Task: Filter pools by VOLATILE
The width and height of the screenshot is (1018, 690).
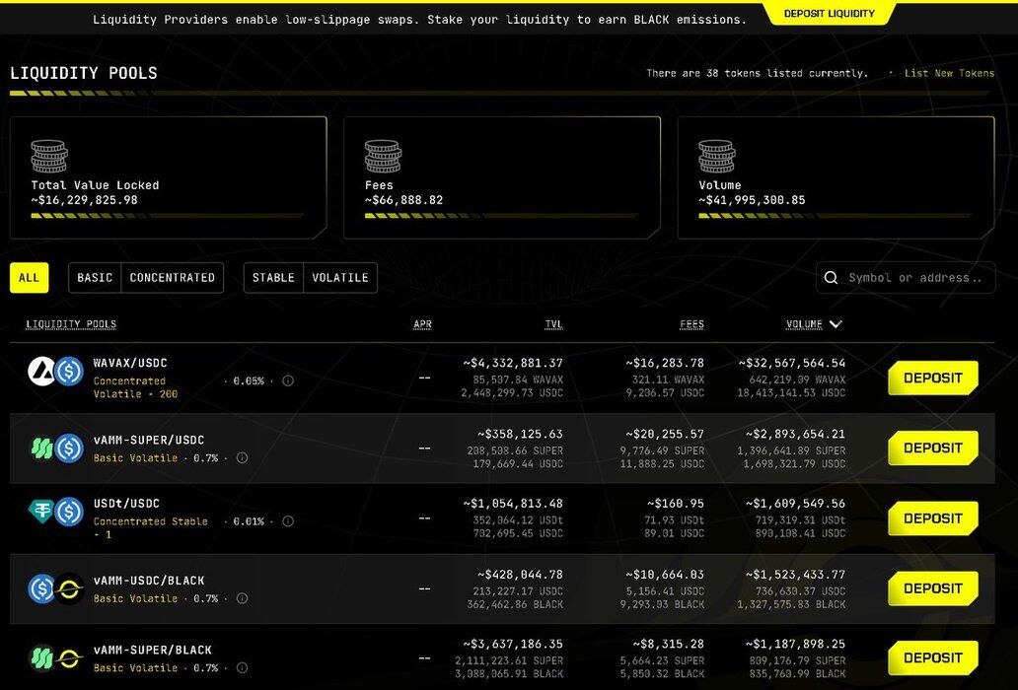Action: (340, 278)
